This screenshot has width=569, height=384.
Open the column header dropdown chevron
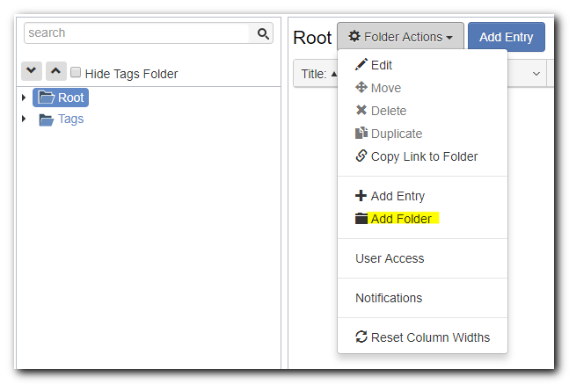(536, 74)
